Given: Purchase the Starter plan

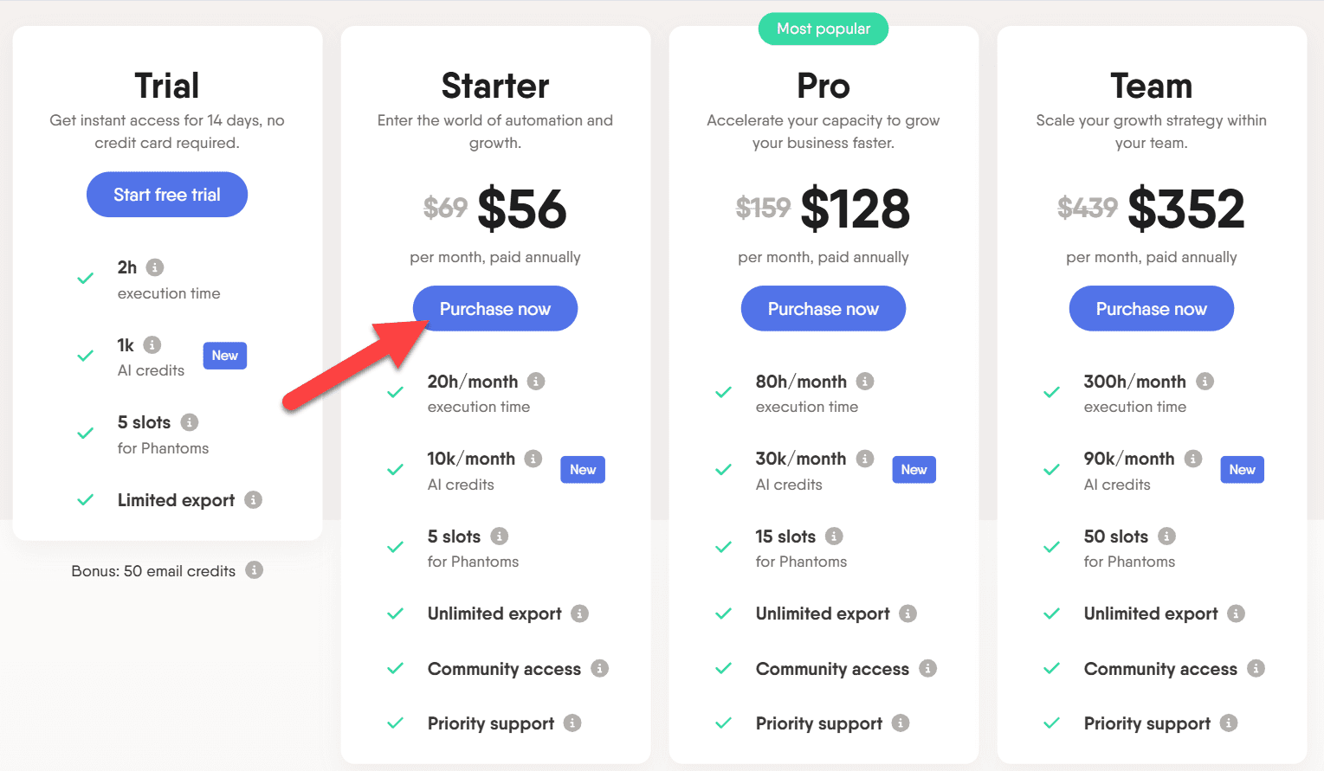Looking at the screenshot, I should 494,308.
